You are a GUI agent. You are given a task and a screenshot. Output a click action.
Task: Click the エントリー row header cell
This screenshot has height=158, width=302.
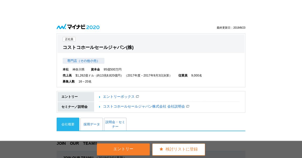76,97
